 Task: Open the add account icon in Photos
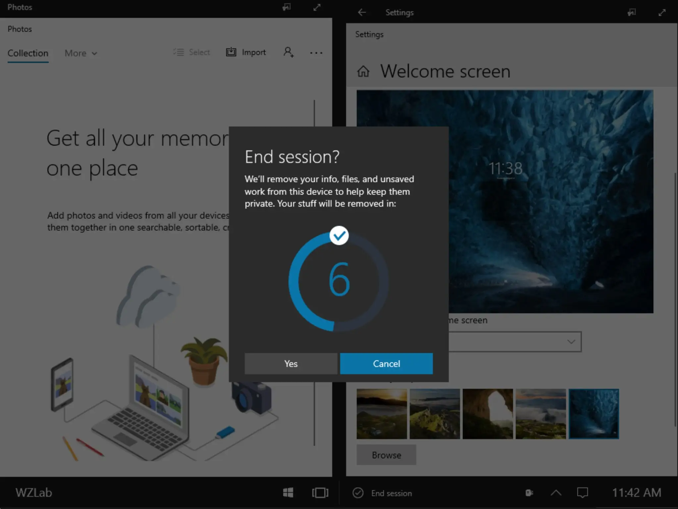pos(288,52)
